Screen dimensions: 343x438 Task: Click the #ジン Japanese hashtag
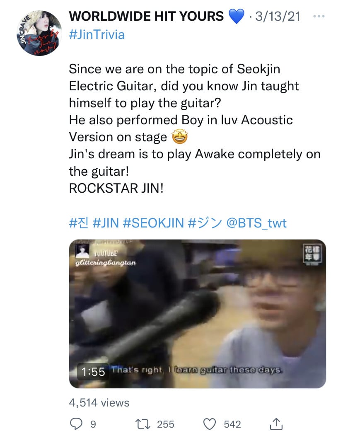(205, 223)
